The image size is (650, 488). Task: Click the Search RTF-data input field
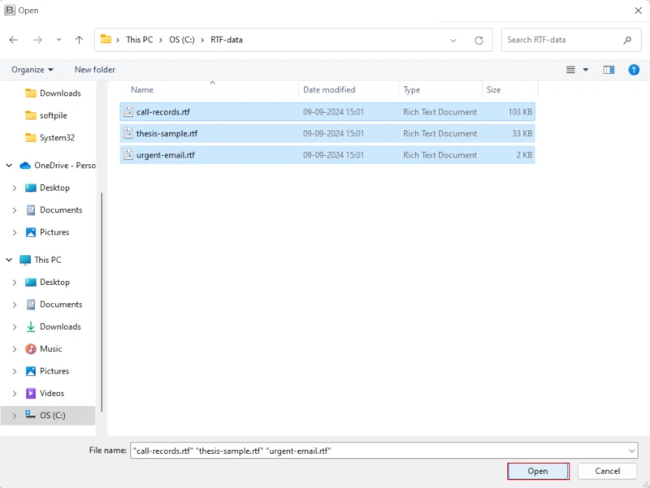click(x=561, y=40)
